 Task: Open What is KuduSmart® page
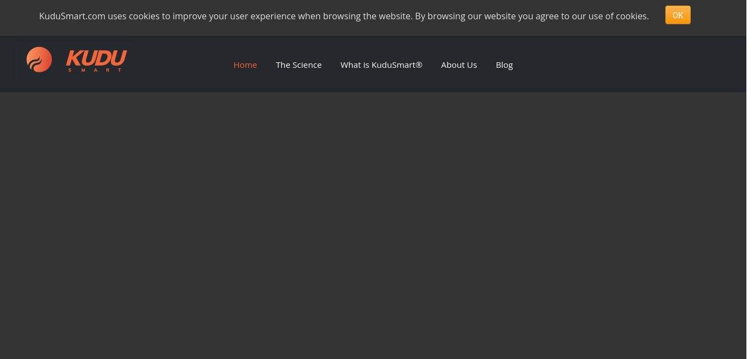click(381, 65)
